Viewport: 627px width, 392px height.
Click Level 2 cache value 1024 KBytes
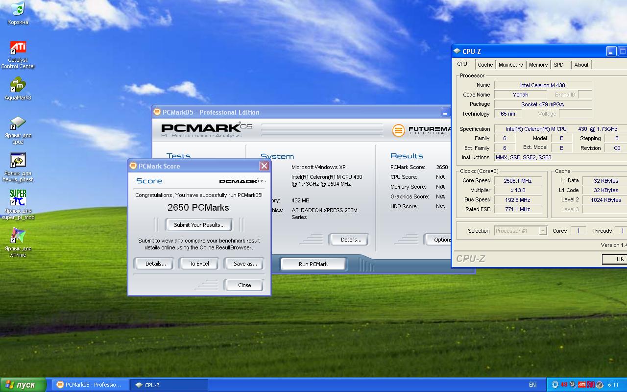(x=605, y=200)
